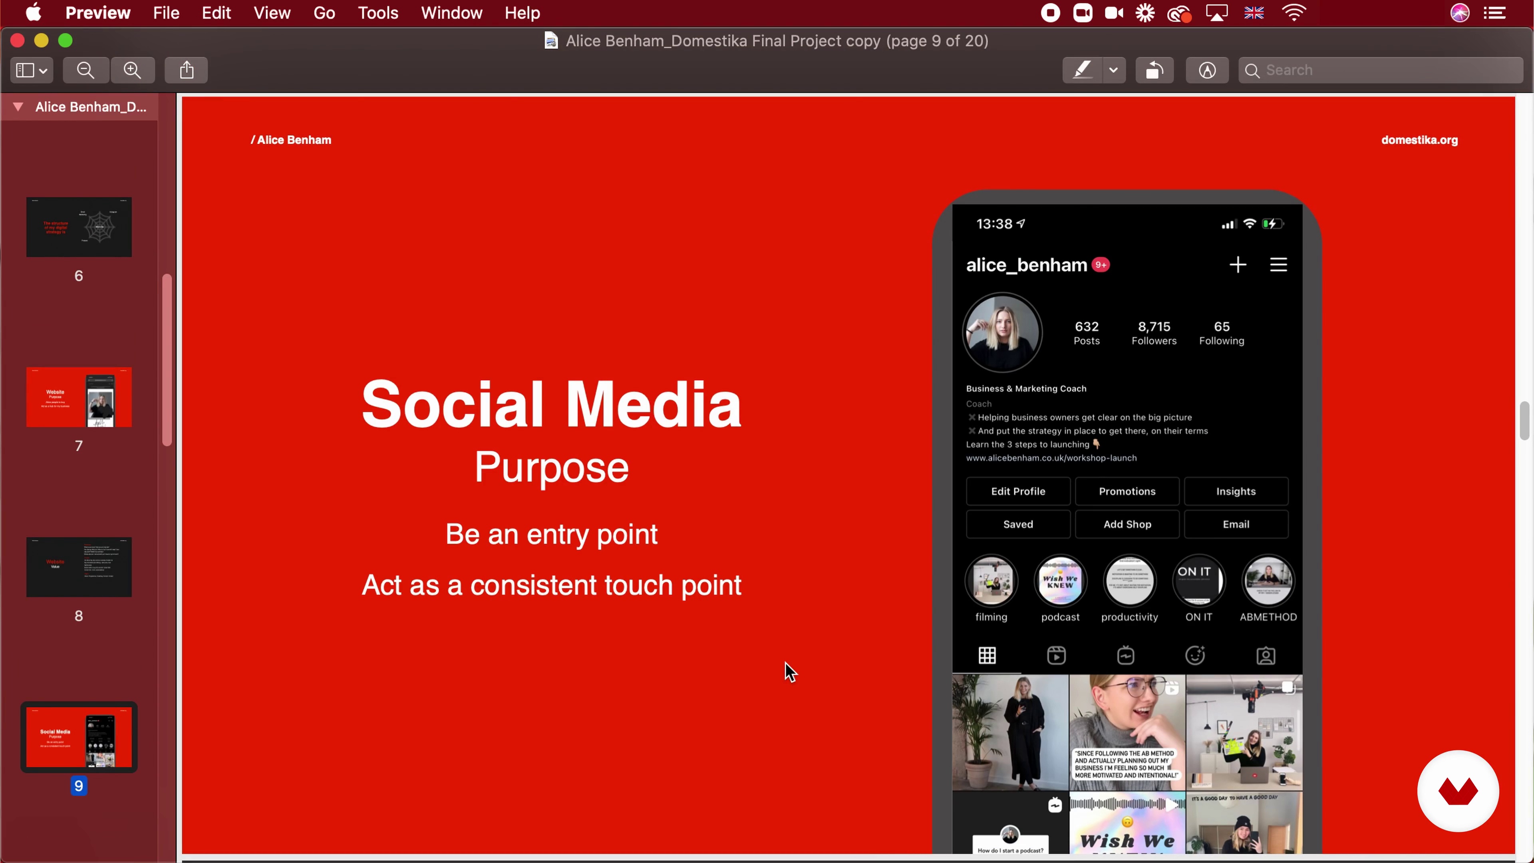
Task: Click the Saved button
Action: pyautogui.click(x=1018, y=524)
